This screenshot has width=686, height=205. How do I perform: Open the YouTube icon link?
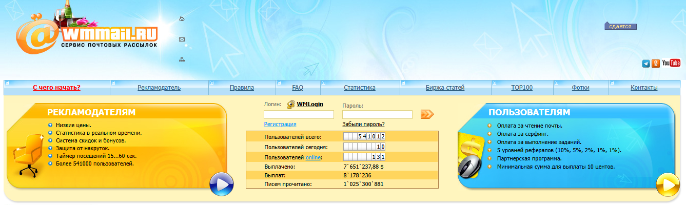coord(671,63)
